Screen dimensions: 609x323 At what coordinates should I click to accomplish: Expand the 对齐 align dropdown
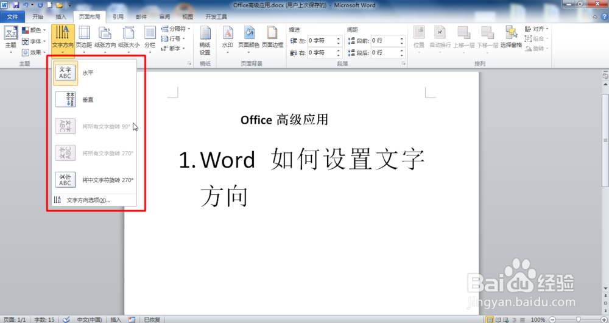pos(537,29)
